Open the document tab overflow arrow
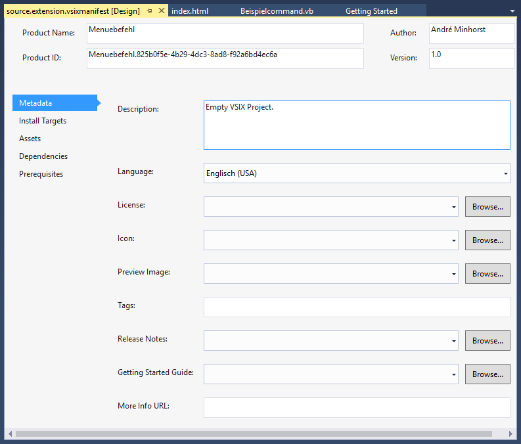The width and height of the screenshot is (521, 444). [512, 11]
